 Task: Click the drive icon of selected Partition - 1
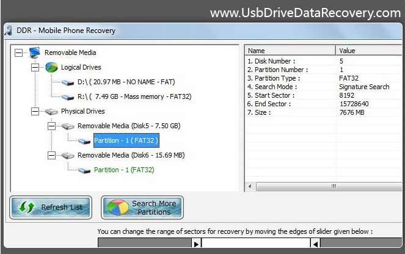tap(84, 141)
